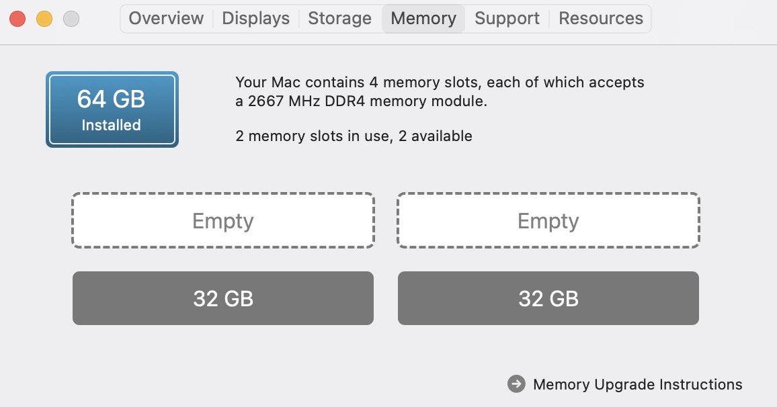Select the Memory tab
777x407 pixels.
click(x=423, y=18)
